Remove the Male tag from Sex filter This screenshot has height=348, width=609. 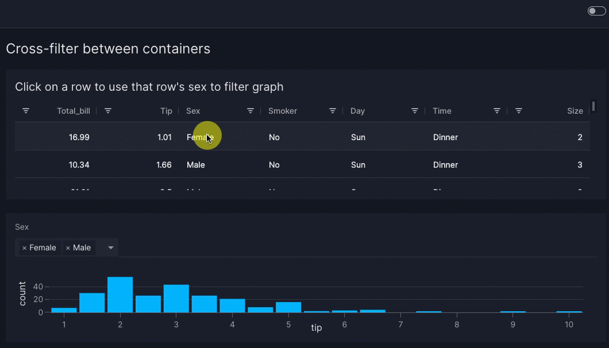click(x=68, y=248)
